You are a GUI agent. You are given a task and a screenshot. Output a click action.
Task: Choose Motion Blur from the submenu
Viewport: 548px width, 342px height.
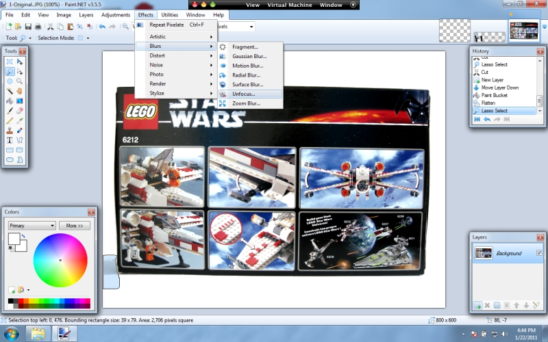250,66
